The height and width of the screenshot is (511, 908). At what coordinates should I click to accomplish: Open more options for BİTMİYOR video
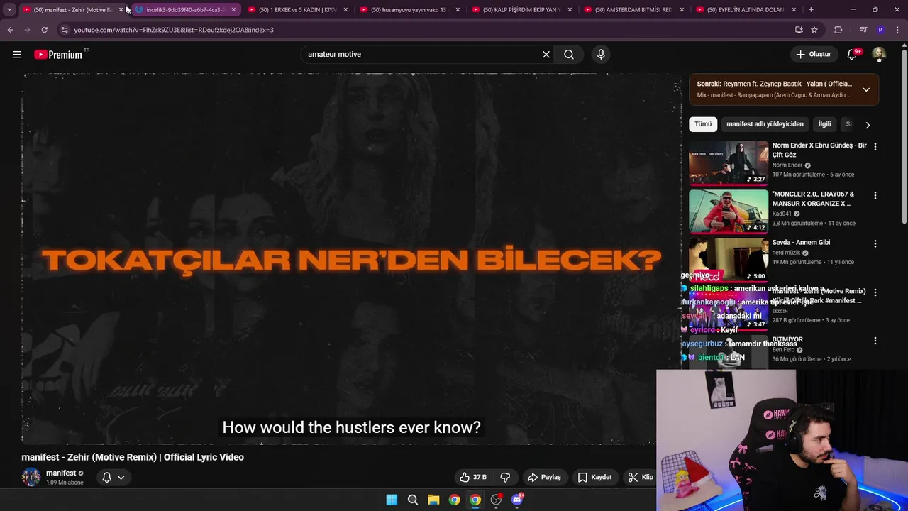[875, 341]
